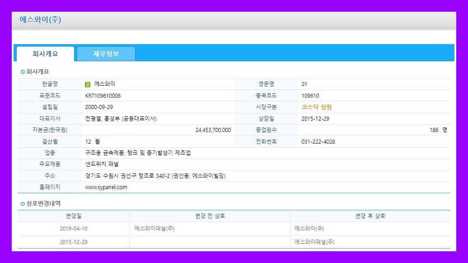The image size is (468, 263).
Task: Click the 전화번호 field label
Action: pos(266,141)
